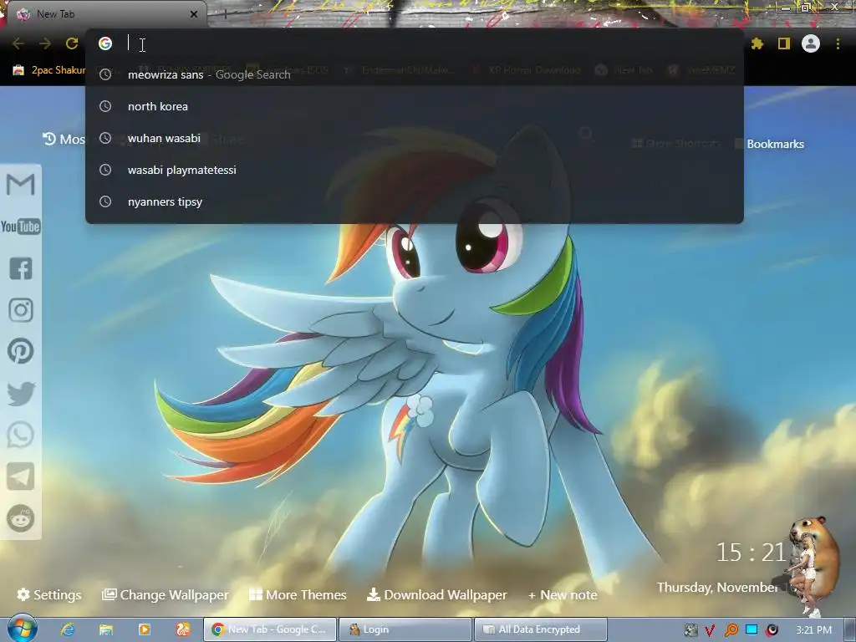Open the side panel icon in toolbar
The image size is (856, 642).
click(784, 43)
